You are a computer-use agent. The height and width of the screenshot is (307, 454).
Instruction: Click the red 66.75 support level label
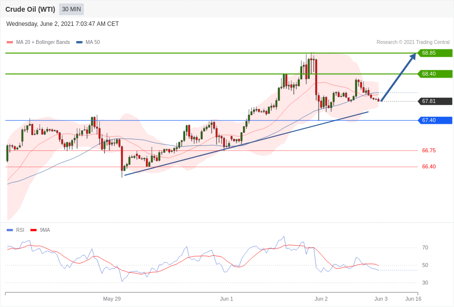click(x=429, y=150)
